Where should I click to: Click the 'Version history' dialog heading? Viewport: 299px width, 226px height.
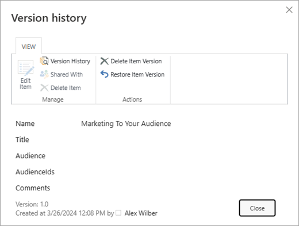click(49, 18)
